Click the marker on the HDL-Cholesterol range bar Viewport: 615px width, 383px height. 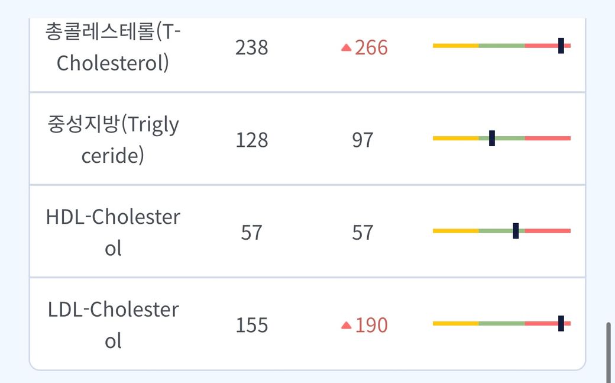tap(516, 231)
